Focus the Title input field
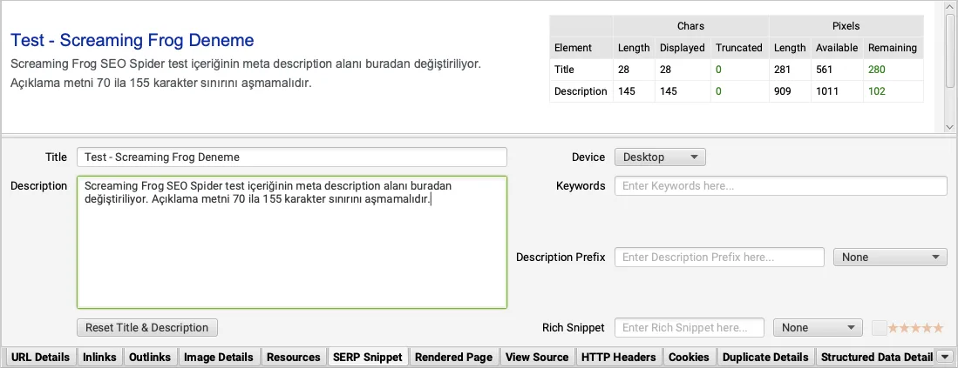958x368 pixels. (x=292, y=157)
